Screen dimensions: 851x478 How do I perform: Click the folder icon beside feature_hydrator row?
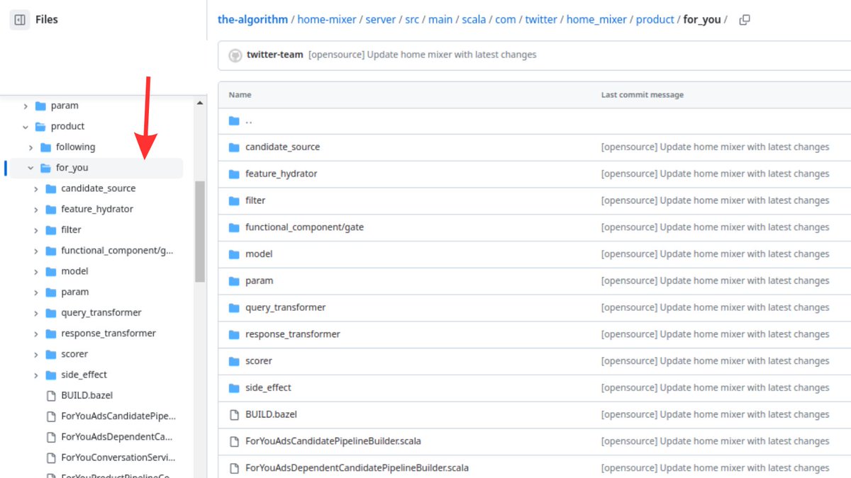(x=234, y=173)
